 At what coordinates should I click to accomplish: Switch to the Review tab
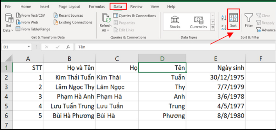click(136, 7)
